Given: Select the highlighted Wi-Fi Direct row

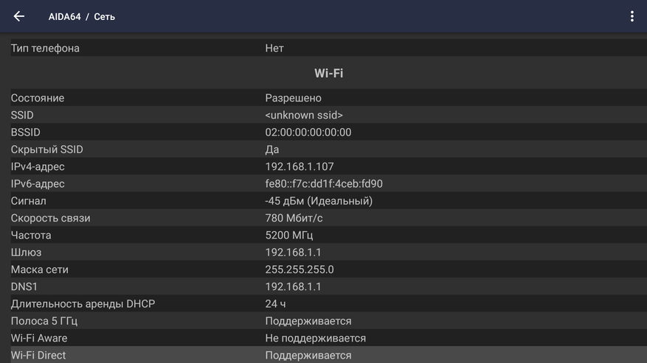Looking at the screenshot, I should pyautogui.click(x=323, y=355).
